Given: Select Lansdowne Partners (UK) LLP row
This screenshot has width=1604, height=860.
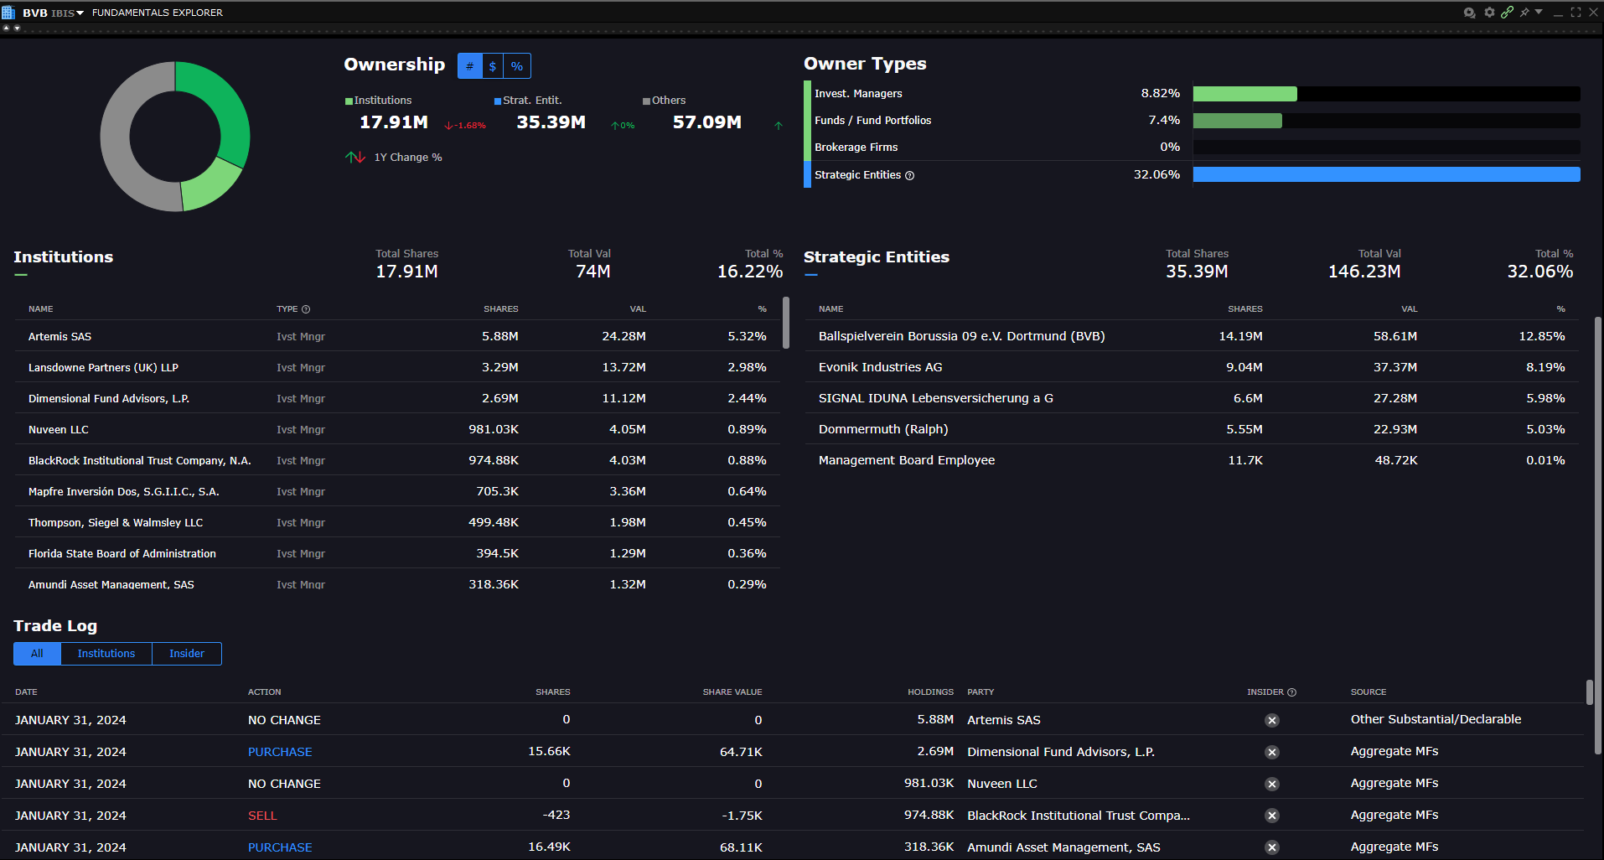Looking at the screenshot, I should [397, 367].
